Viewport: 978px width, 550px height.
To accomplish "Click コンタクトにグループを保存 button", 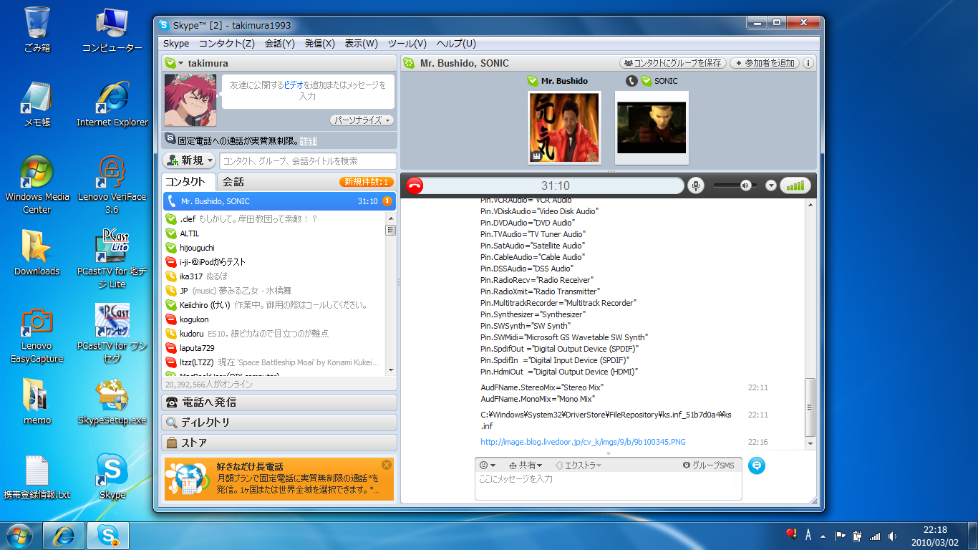I will point(673,63).
